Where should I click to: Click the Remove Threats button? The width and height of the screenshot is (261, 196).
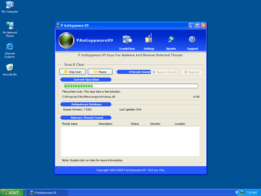pyautogui.click(x=165, y=72)
